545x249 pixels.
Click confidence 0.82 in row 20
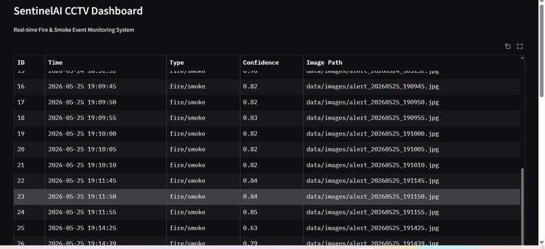point(271,150)
